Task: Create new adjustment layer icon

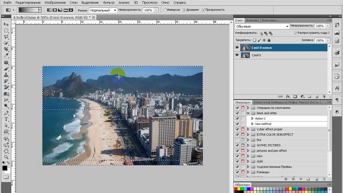Action: point(302,96)
